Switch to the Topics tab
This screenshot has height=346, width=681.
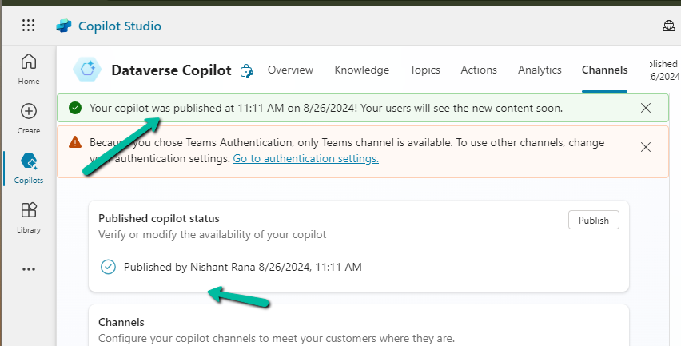[424, 70]
